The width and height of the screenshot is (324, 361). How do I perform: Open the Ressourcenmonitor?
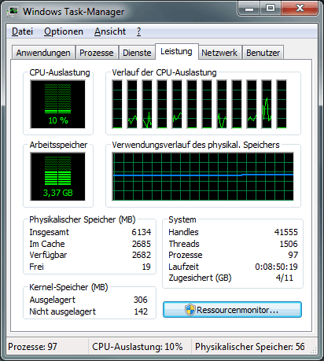point(232,310)
